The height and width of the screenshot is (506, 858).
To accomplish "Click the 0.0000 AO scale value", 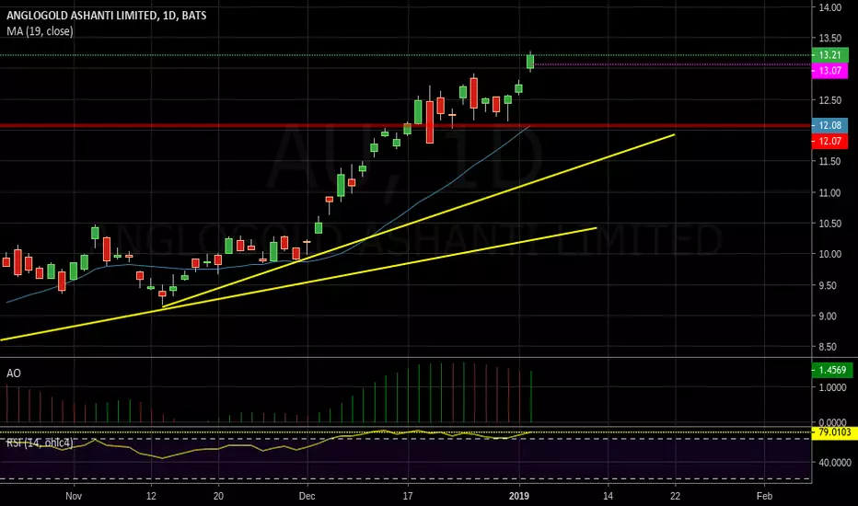I will [x=832, y=422].
